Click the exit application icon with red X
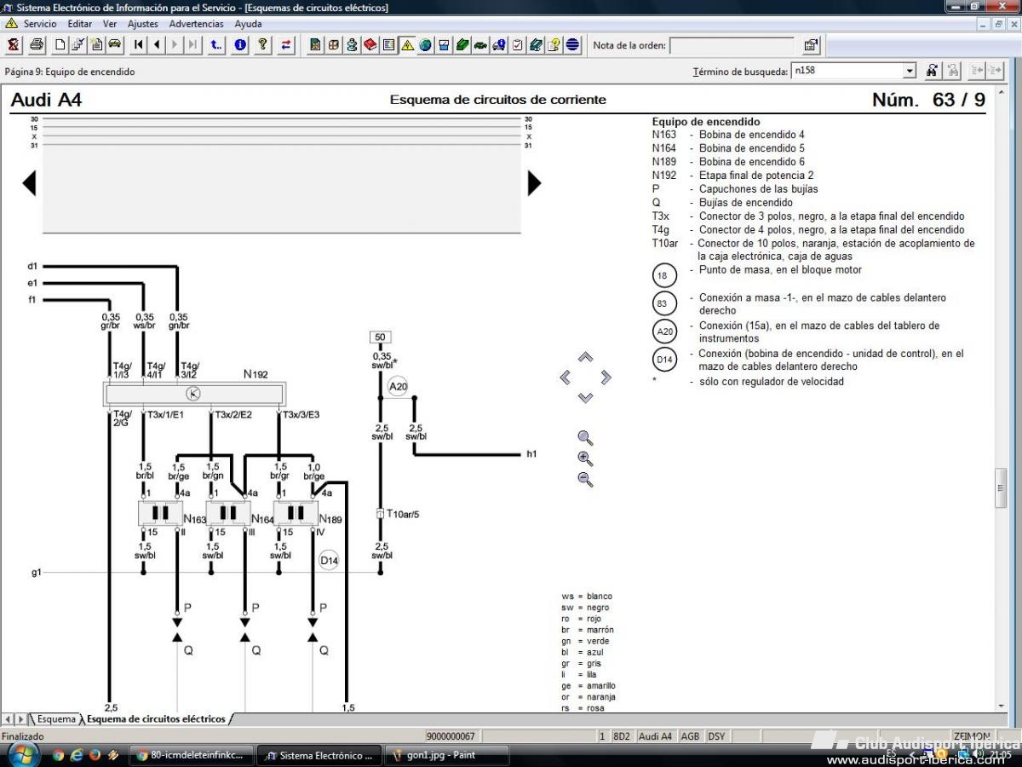 pos(14,45)
